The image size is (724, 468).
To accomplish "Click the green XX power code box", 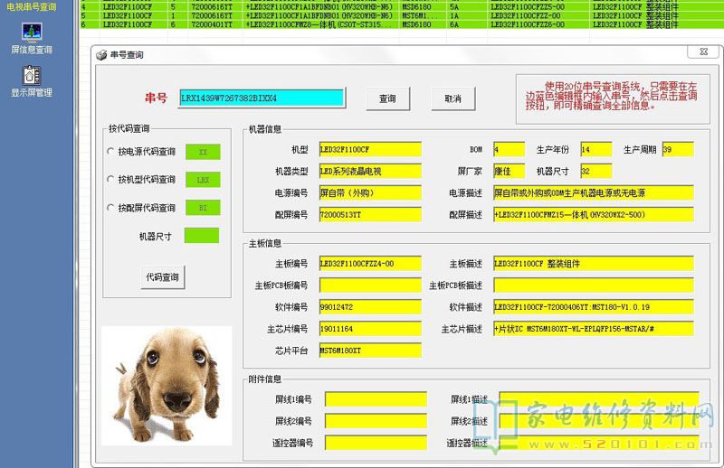I will [x=202, y=152].
